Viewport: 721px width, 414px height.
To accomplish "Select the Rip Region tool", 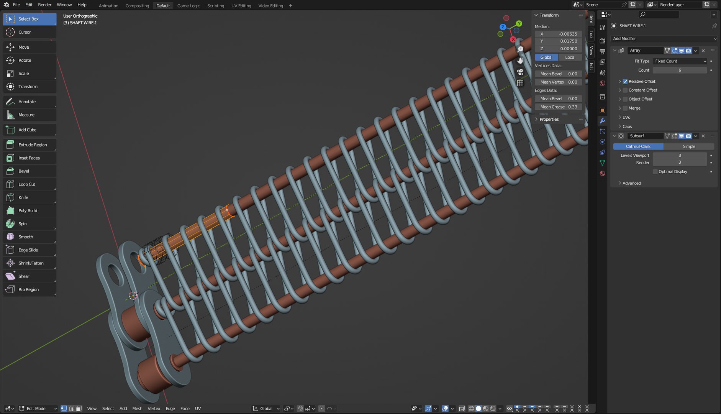I will (x=29, y=289).
